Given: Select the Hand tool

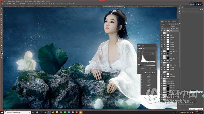Looking at the screenshot, I should click(x=2, y=45).
